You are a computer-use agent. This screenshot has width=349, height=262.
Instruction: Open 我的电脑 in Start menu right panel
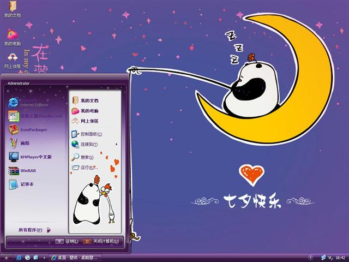86,111
